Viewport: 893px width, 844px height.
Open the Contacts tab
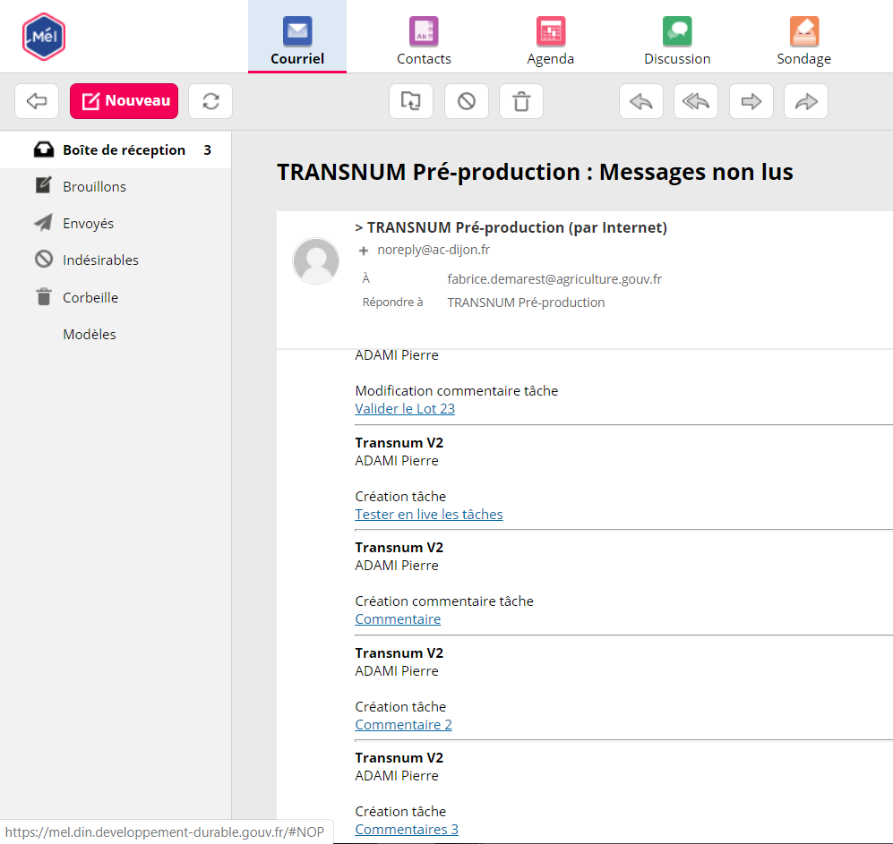(x=424, y=42)
